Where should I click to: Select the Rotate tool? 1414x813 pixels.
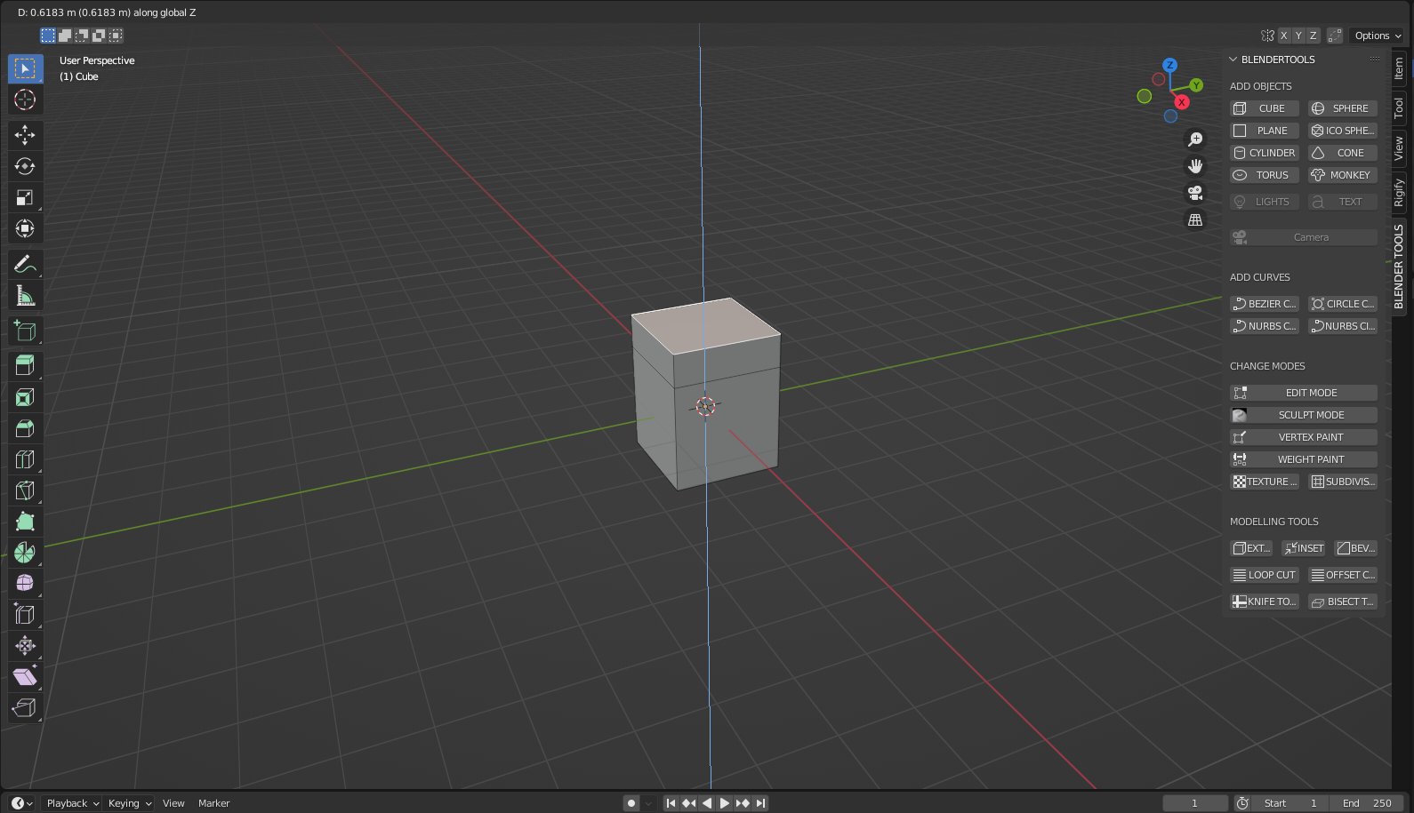pos(25,166)
